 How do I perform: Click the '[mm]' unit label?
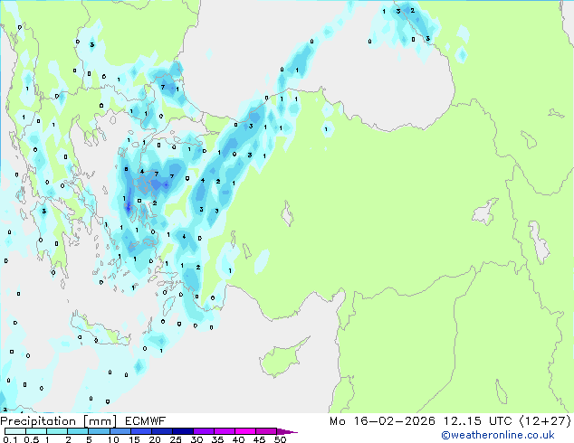(x=100, y=421)
